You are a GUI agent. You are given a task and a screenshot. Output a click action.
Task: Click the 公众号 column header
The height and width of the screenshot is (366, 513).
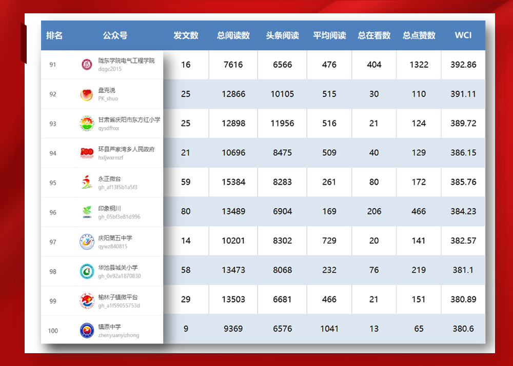point(115,35)
